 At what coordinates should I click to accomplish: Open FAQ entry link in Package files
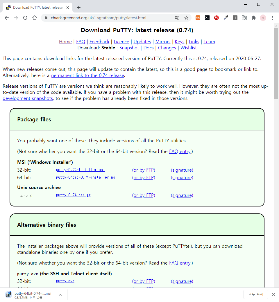[x=180, y=151]
